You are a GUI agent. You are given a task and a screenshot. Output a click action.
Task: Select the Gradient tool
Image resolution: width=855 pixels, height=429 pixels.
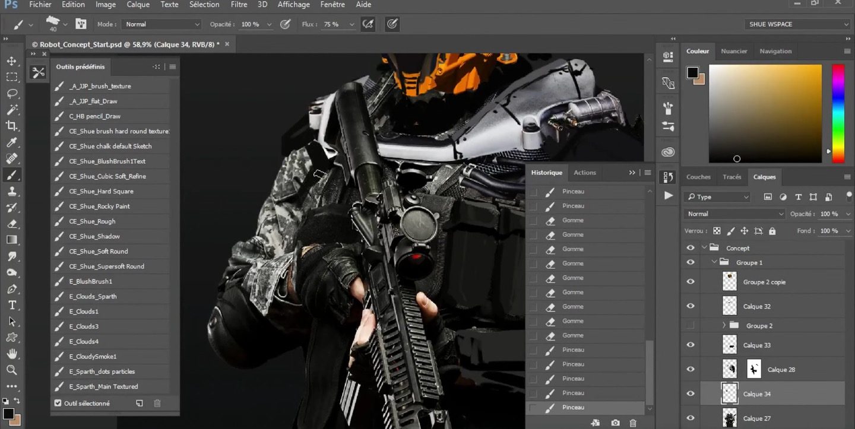[x=11, y=240]
